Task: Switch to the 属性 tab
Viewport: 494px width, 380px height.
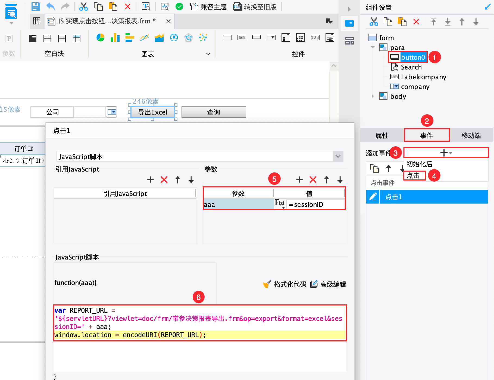Action: click(382, 135)
